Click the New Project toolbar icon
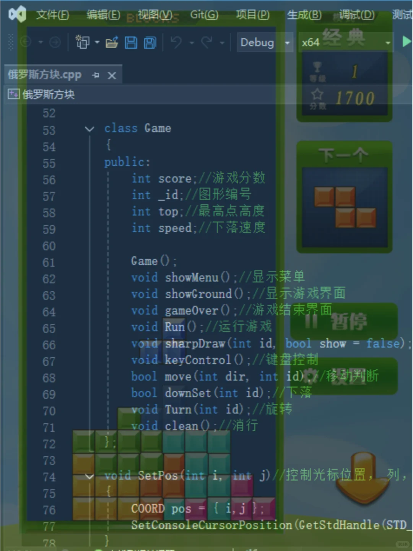Screen dimensions: 413x551 point(82,42)
